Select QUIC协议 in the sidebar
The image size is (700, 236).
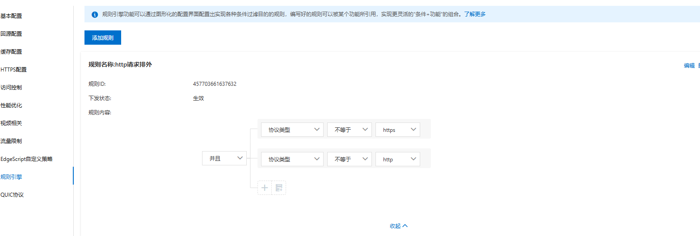point(12,195)
